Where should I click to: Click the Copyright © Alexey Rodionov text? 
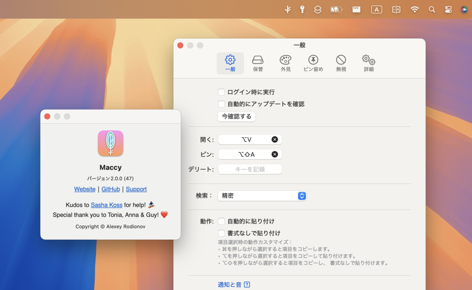(x=110, y=227)
